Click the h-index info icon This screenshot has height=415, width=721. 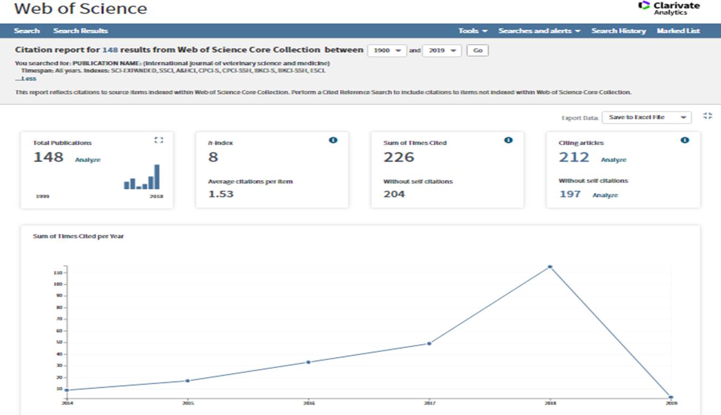click(333, 140)
